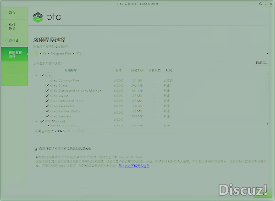Uncheck Creo Render Studio

coord(47,111)
